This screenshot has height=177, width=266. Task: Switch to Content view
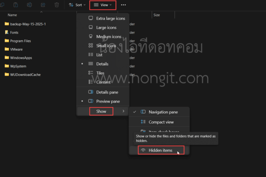pyautogui.click(x=103, y=82)
